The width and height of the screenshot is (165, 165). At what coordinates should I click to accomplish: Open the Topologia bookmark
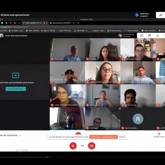point(81,31)
